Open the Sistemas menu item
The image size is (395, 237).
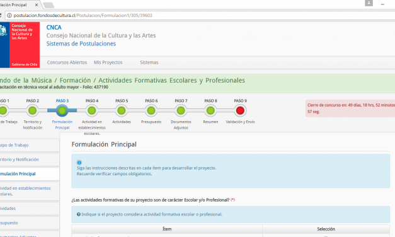[x=149, y=62]
